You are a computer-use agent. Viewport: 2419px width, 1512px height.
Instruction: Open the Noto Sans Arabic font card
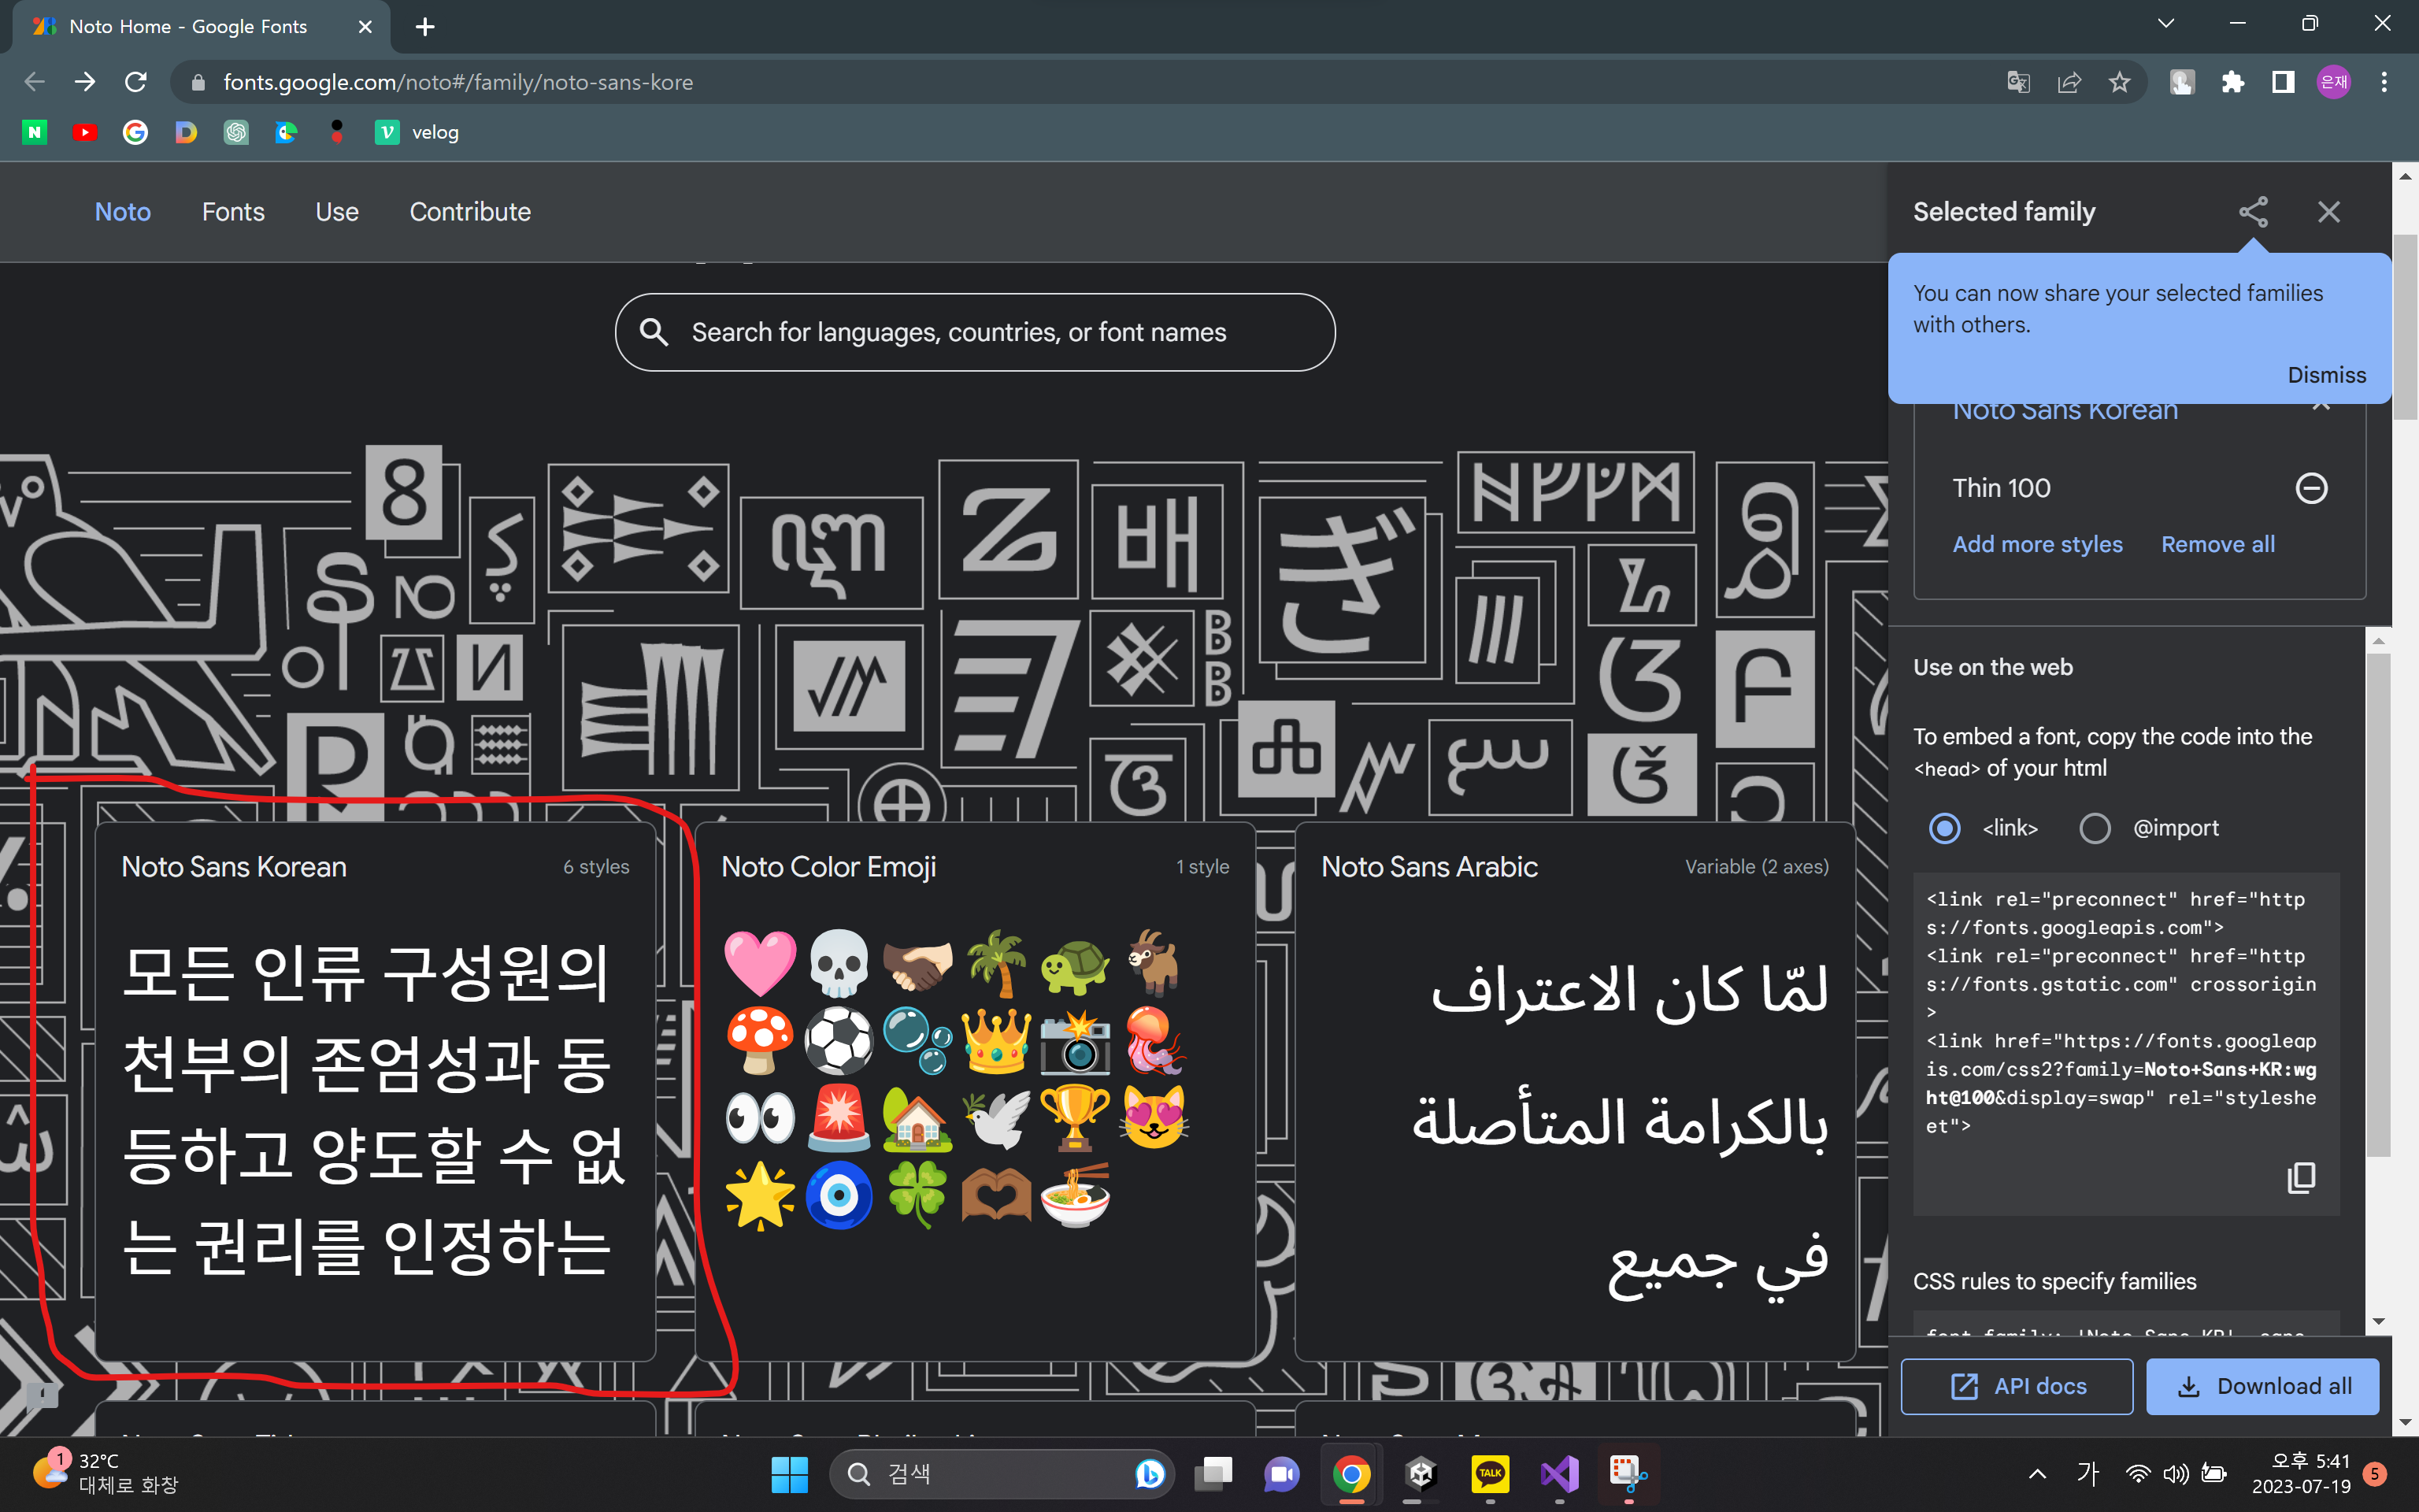(x=1574, y=1091)
